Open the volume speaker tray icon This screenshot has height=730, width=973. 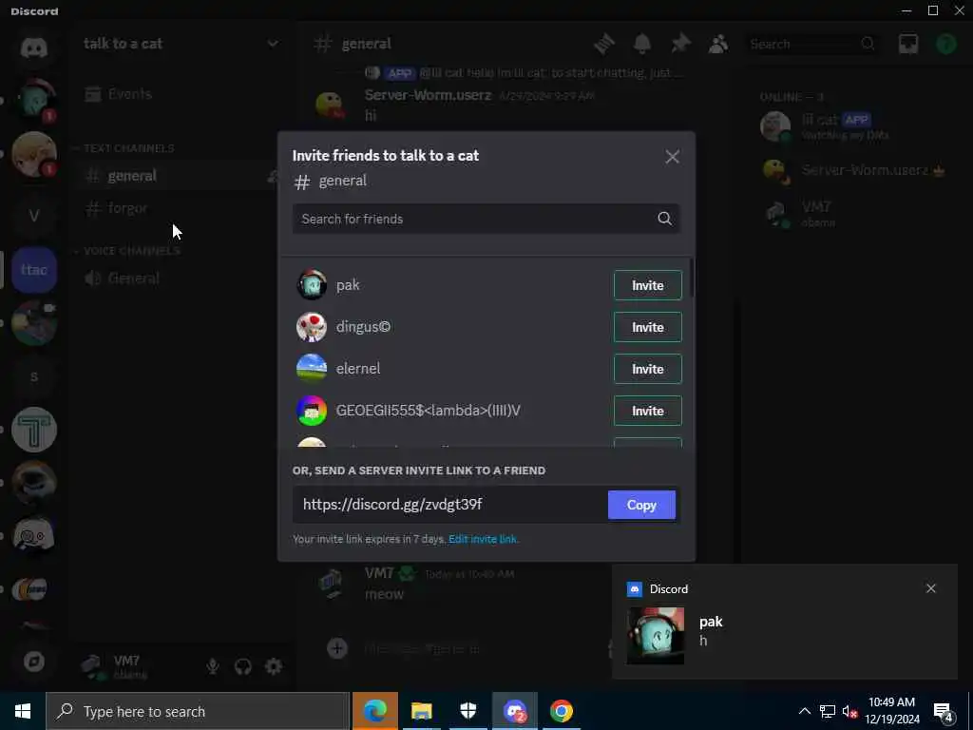[849, 711]
